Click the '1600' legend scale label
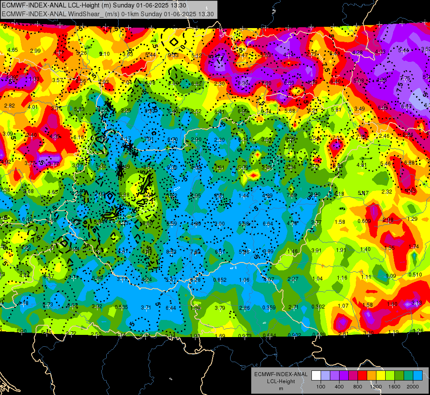430x395 pixels. (x=394, y=387)
